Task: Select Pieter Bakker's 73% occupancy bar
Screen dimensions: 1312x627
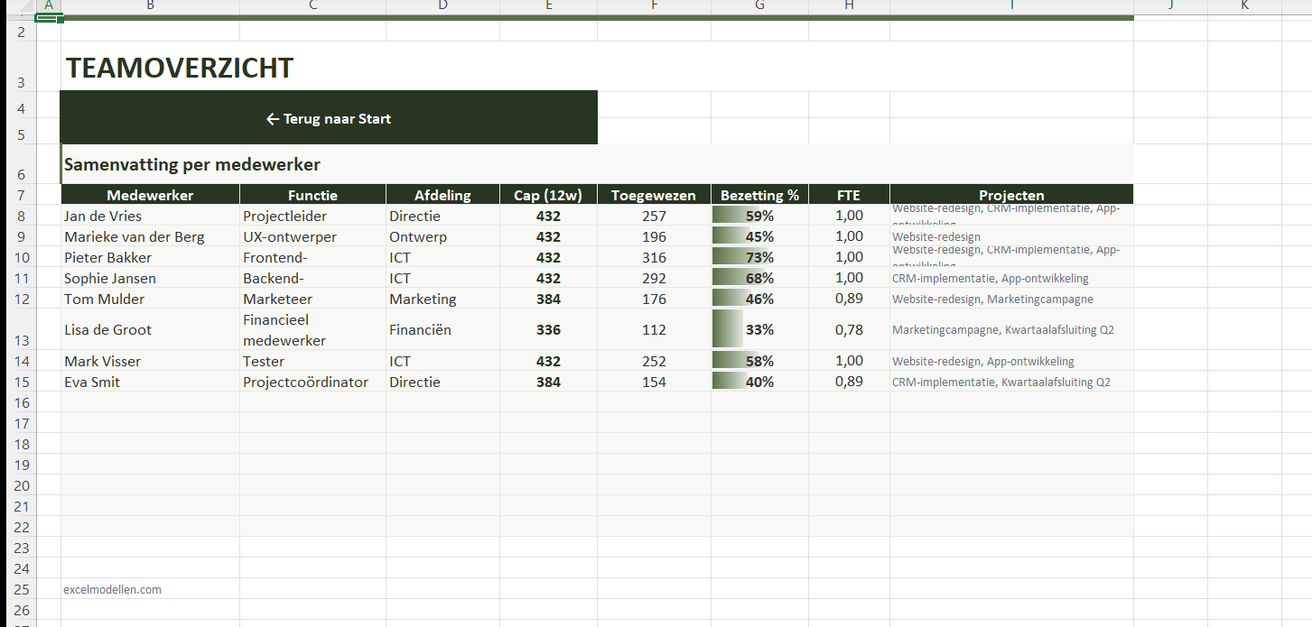Action: (759, 257)
